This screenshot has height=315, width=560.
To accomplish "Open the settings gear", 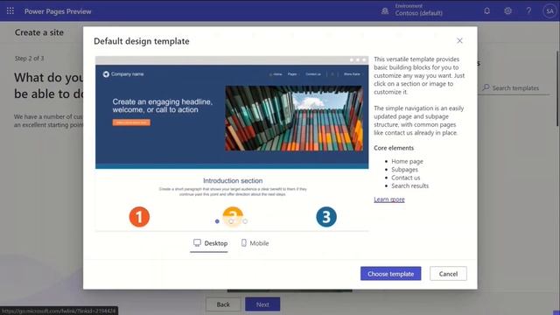I will (507, 11).
